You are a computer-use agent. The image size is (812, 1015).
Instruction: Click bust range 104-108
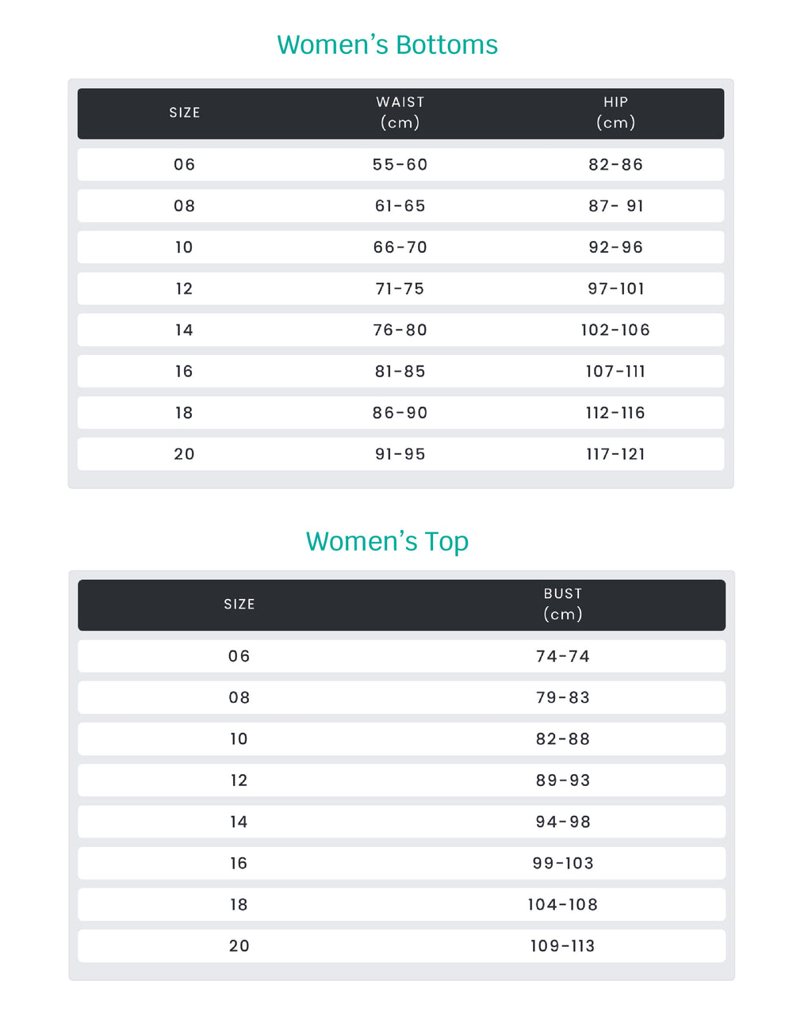pos(563,905)
